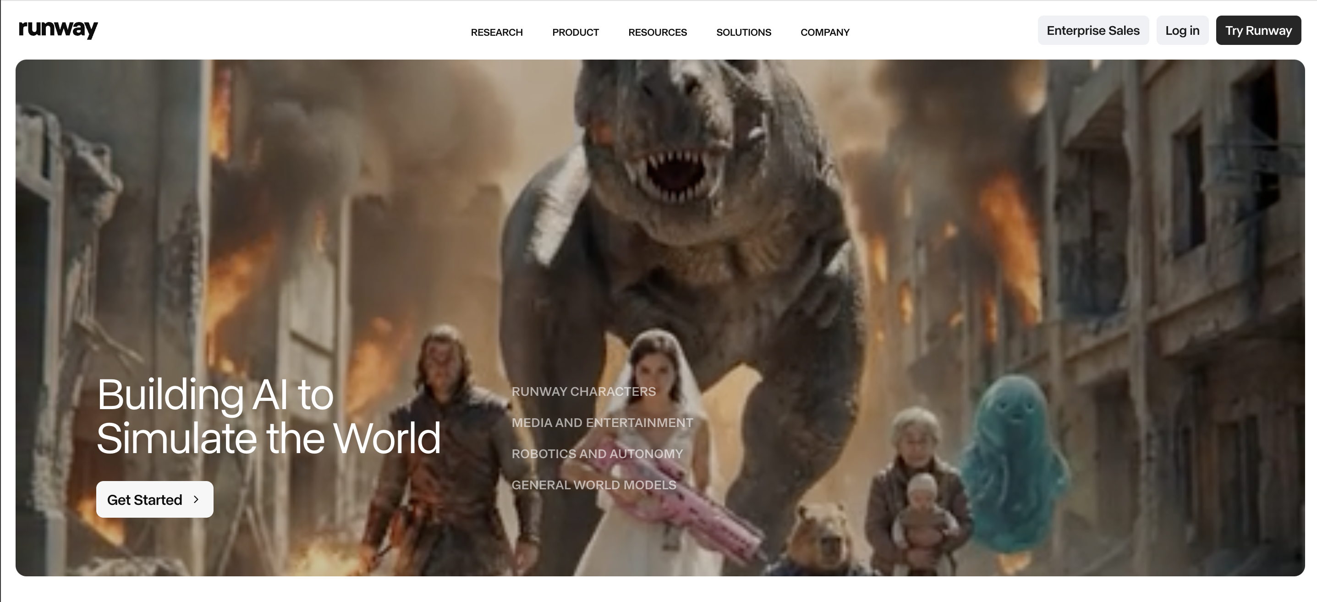Open Media and Entertainment link
Viewport: 1317px width, 602px height.
602,422
